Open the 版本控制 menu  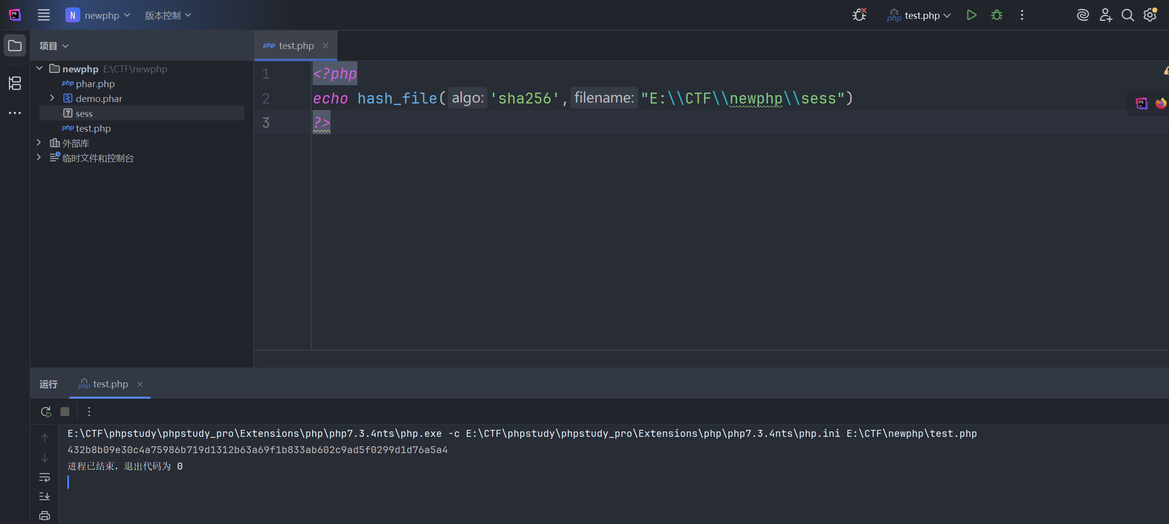[x=167, y=15]
